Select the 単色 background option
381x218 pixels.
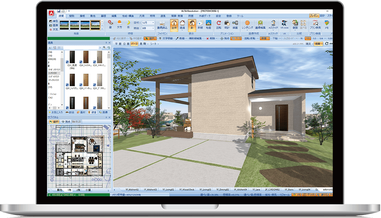point(54,21)
